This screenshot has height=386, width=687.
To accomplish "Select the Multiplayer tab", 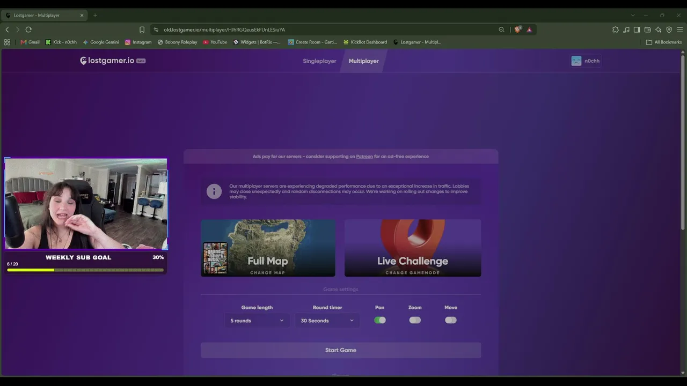I will 364,61.
